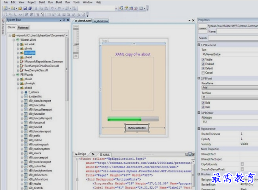Click the ReedSampleClass.dll reference icon

coord(22,70)
